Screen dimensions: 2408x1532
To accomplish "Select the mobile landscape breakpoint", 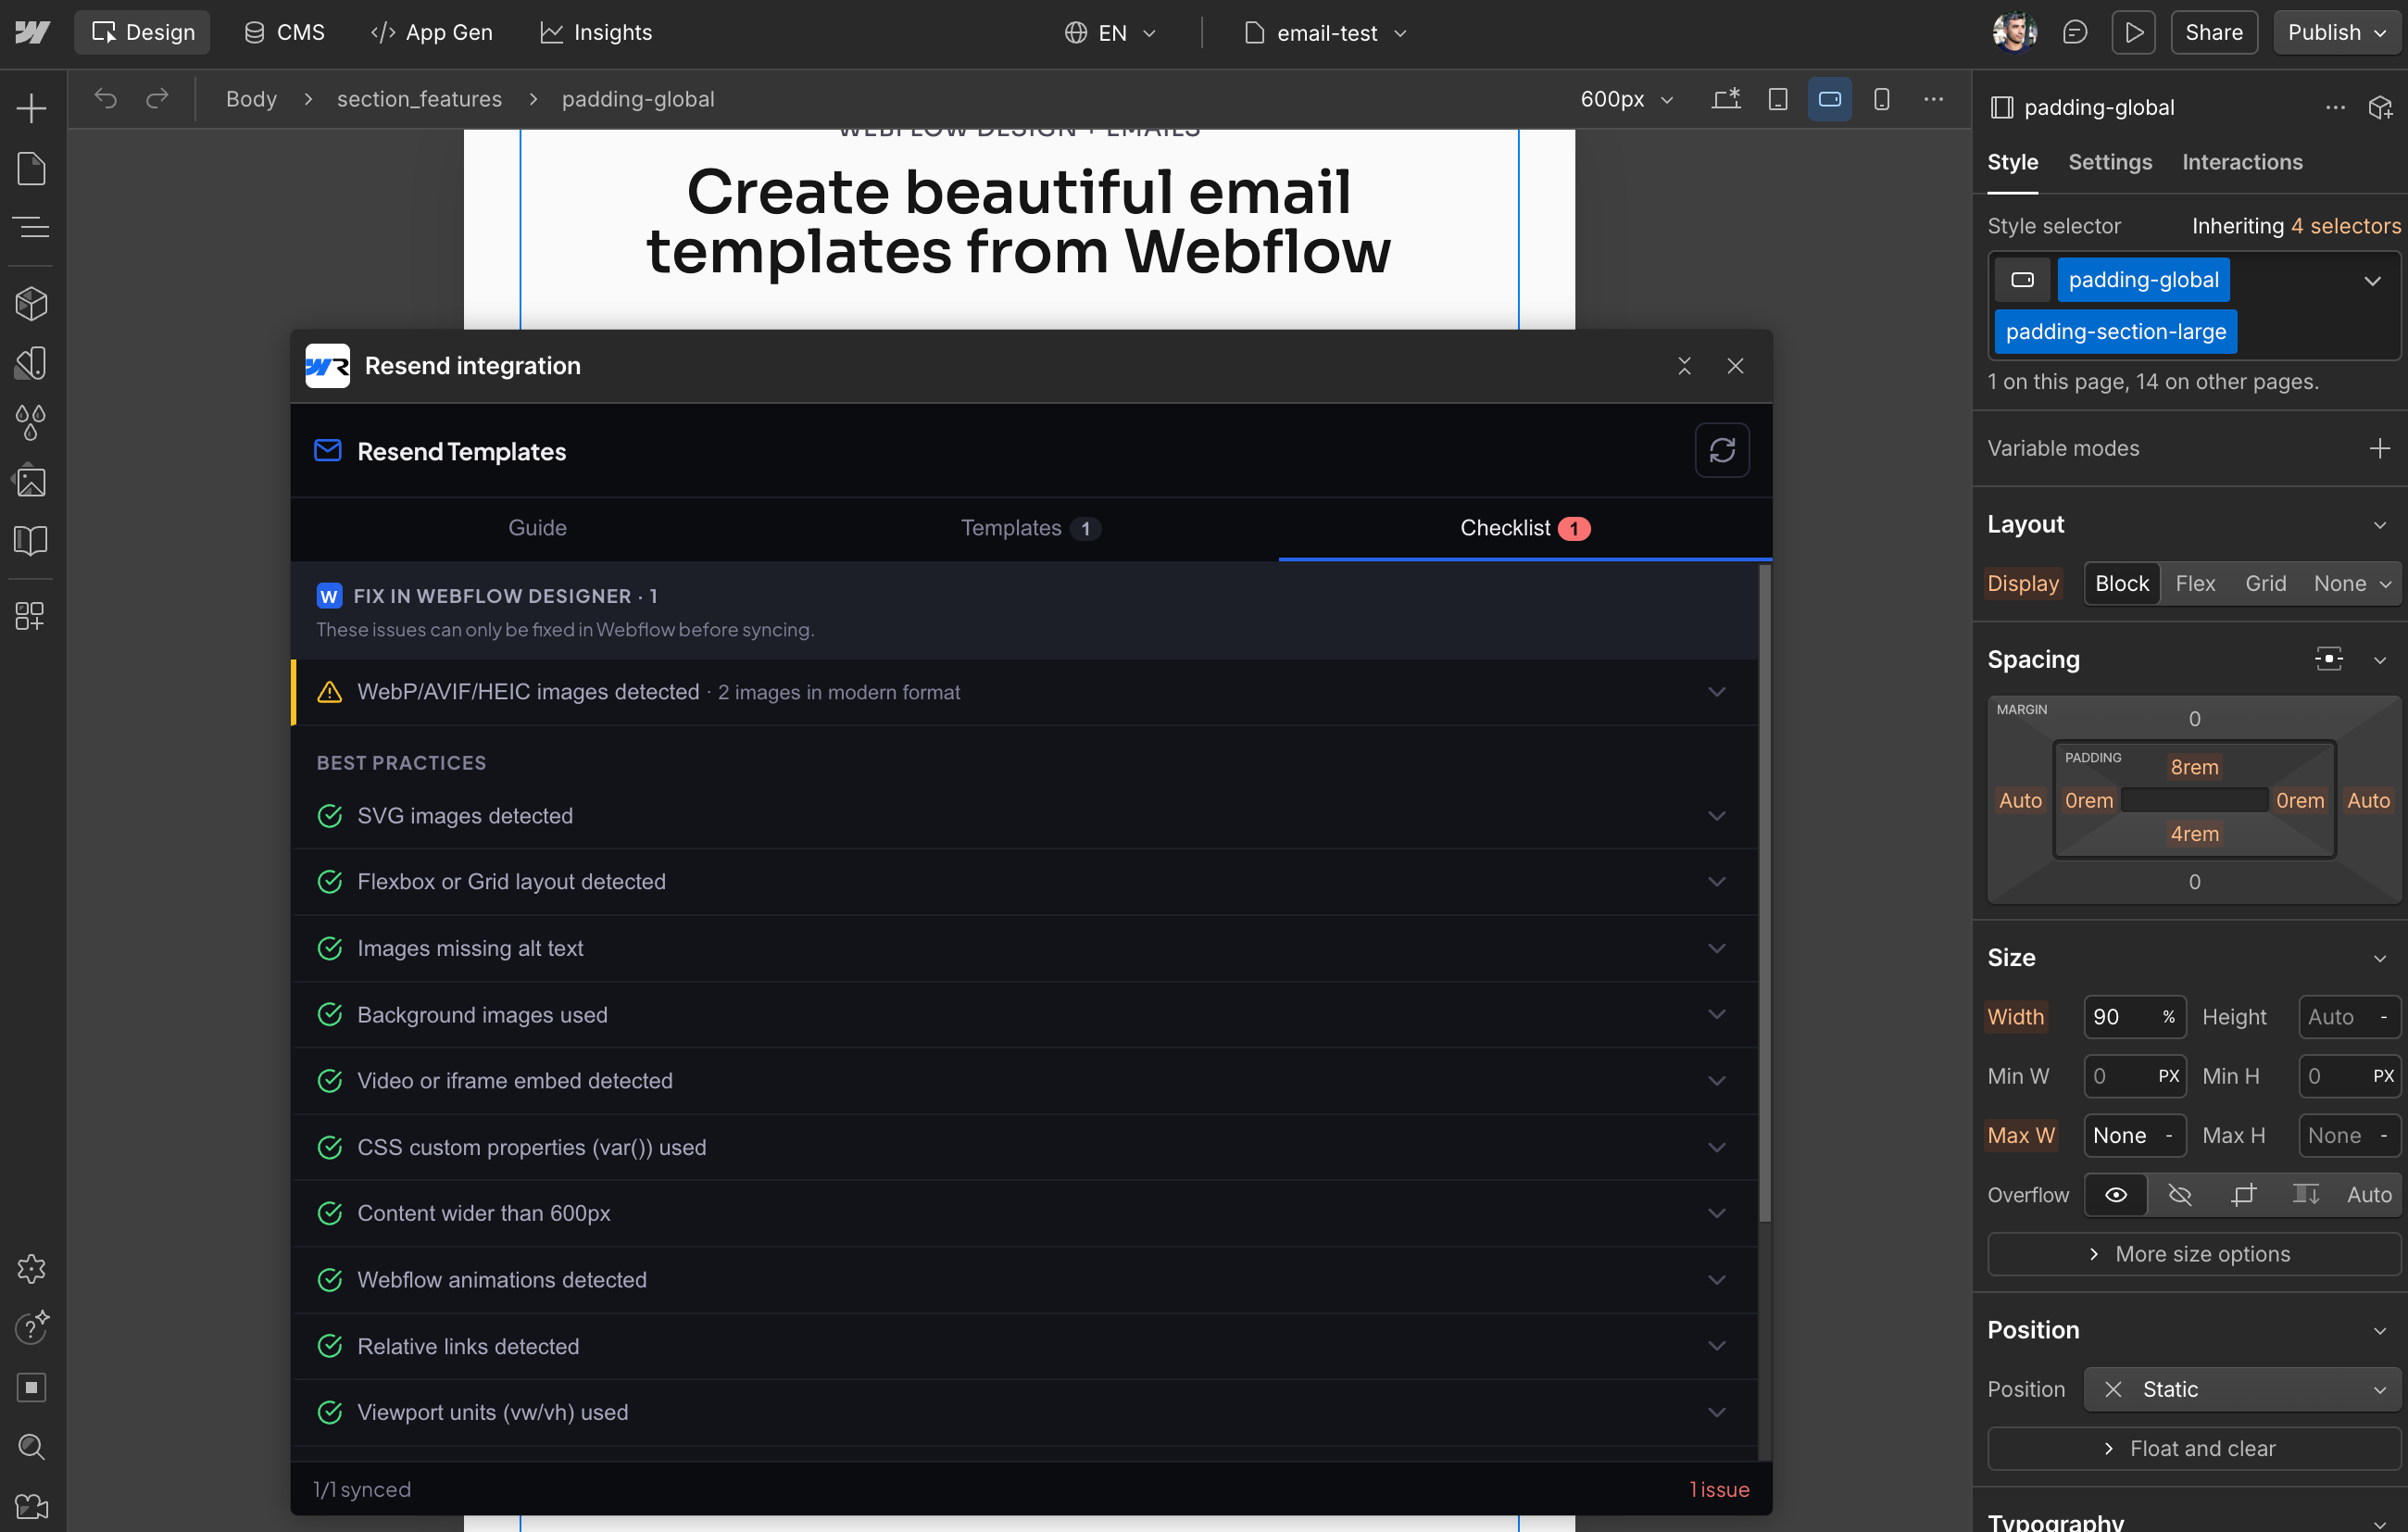I will pos(1829,99).
